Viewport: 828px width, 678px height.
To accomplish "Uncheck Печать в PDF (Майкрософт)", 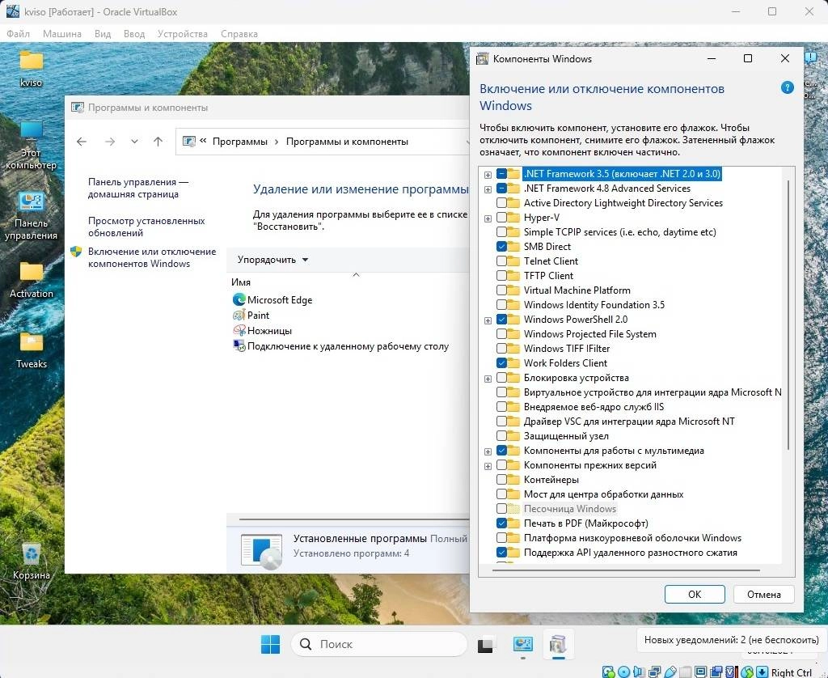I will [501, 523].
